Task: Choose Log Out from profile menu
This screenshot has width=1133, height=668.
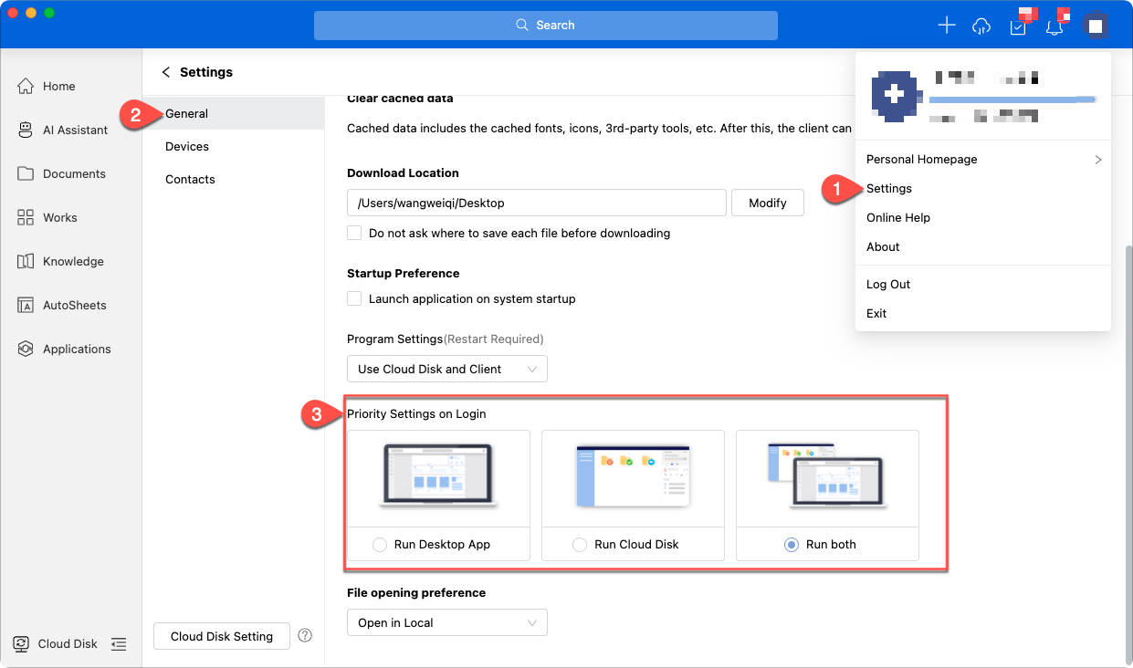Action: point(888,284)
